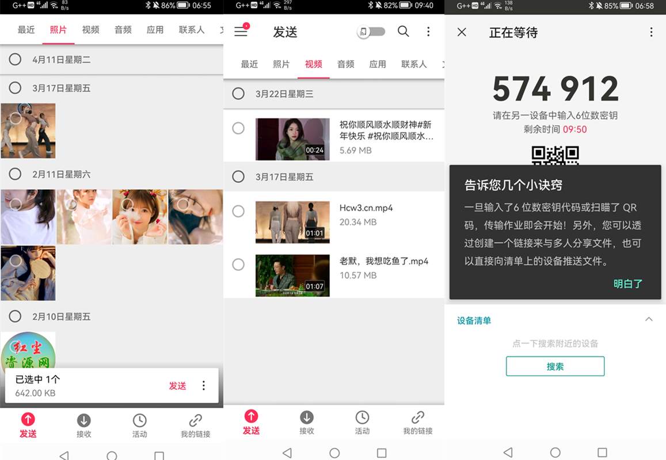This screenshot has width=666, height=460.
Task: Open three-dot menu in 已选中 1个 bar
Action: click(x=203, y=386)
